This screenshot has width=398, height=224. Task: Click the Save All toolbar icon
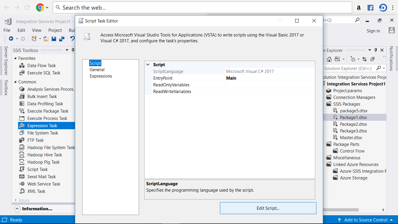[62, 38]
